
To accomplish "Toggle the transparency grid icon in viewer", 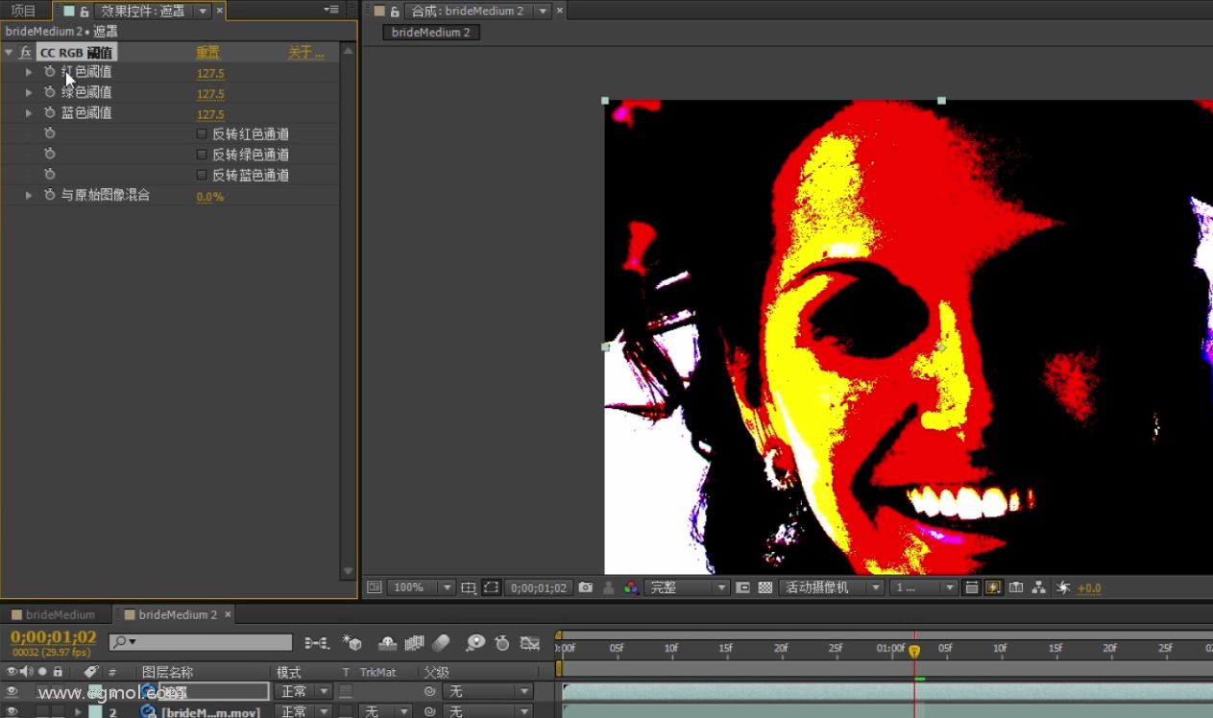I will [x=765, y=587].
